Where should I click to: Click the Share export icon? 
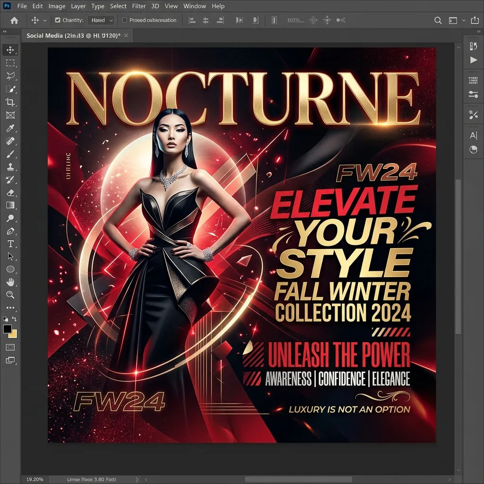(475, 20)
